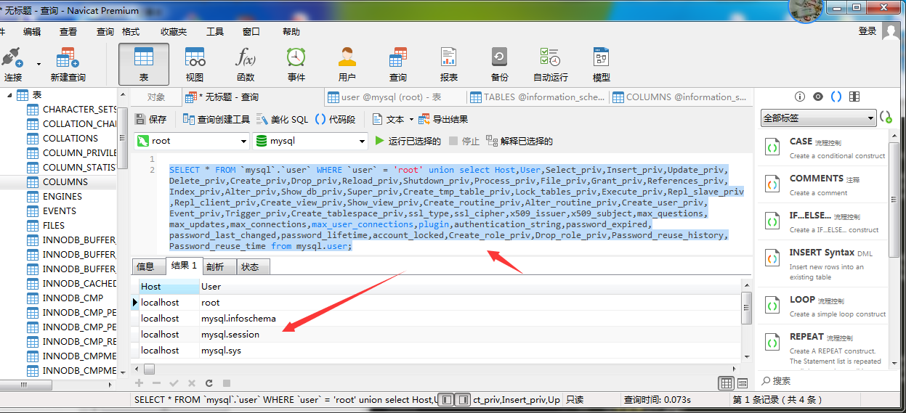This screenshot has height=413, width=906.
Task: Open the 视图 (View) toolbar icon
Action: tap(195, 64)
